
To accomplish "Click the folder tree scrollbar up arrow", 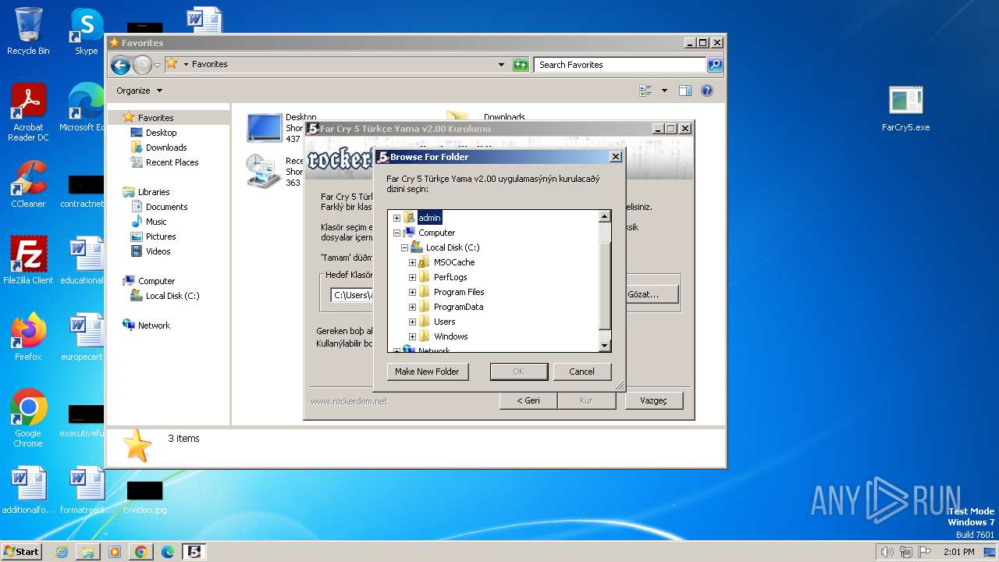I will tap(604, 216).
